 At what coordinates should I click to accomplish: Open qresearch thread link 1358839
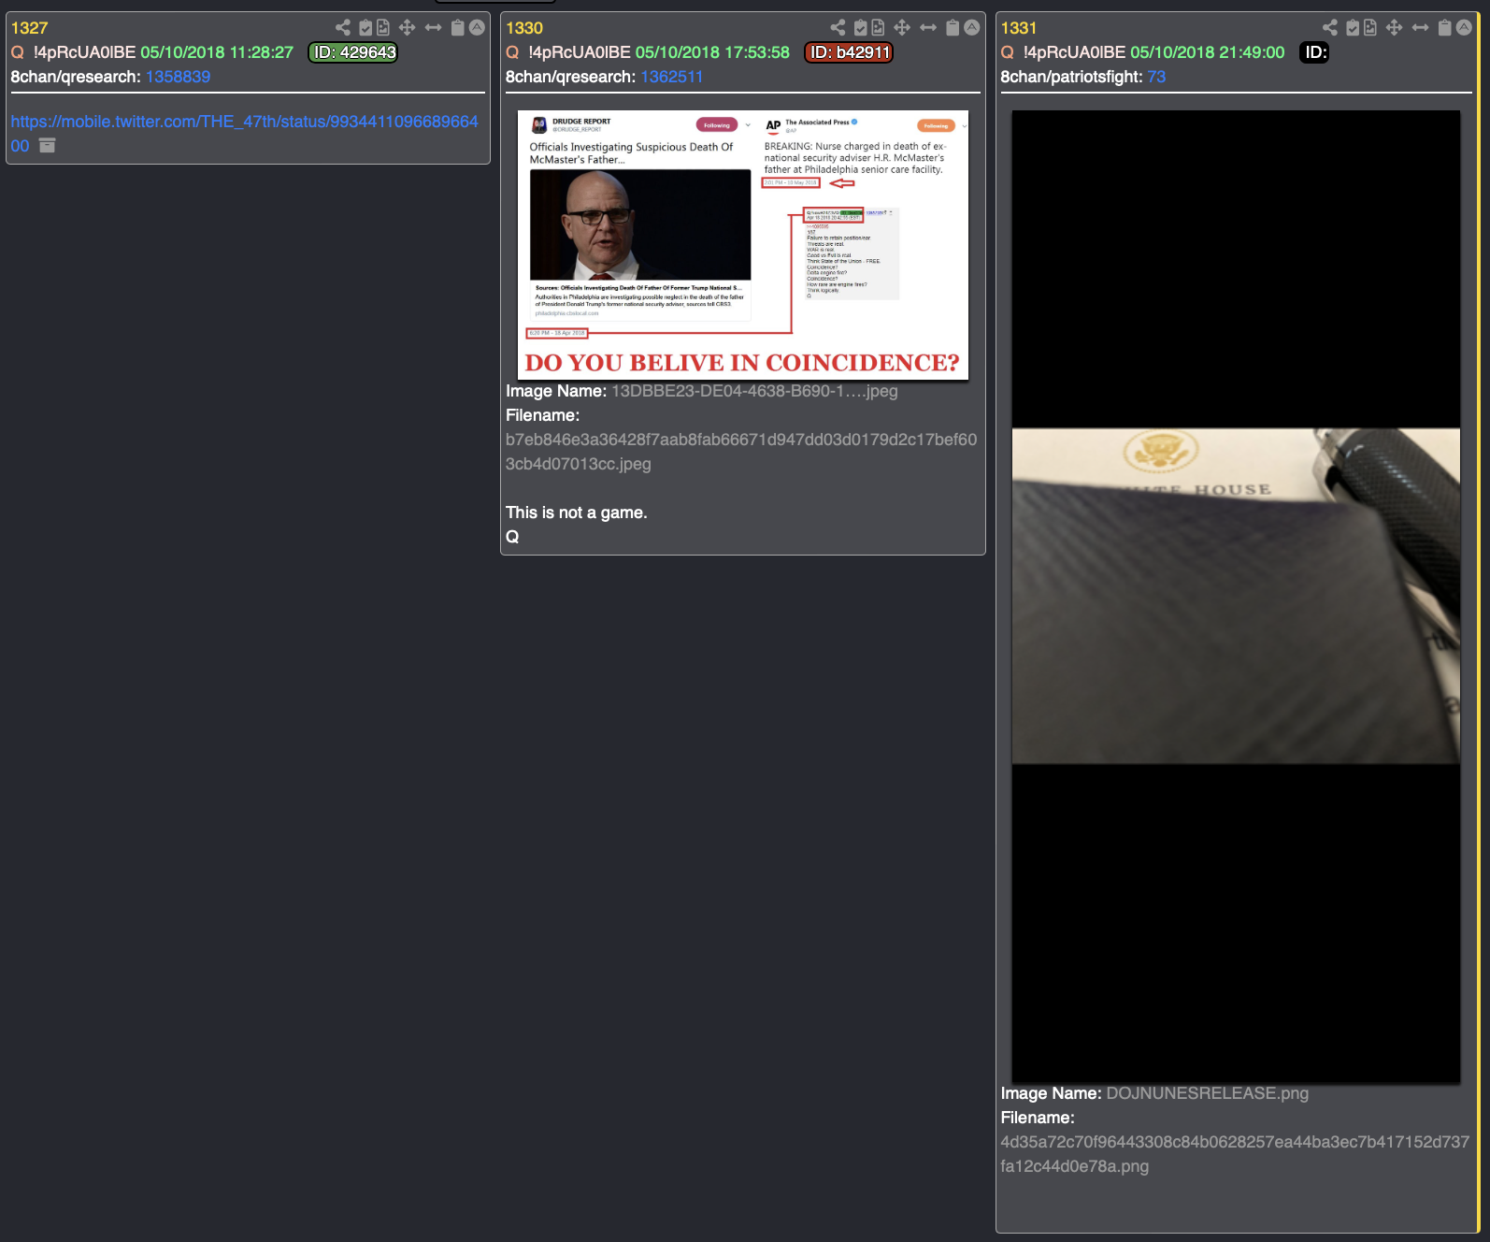click(x=178, y=77)
